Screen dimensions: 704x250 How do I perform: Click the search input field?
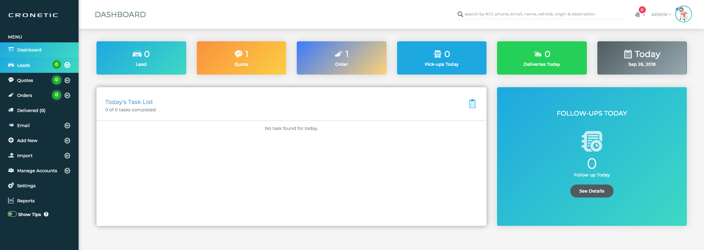544,14
